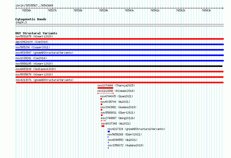Open nsv6037348 (Wu2021) label
The image size is (231, 158).
tap(116, 123)
